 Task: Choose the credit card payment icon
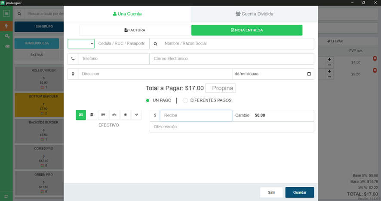click(103, 115)
